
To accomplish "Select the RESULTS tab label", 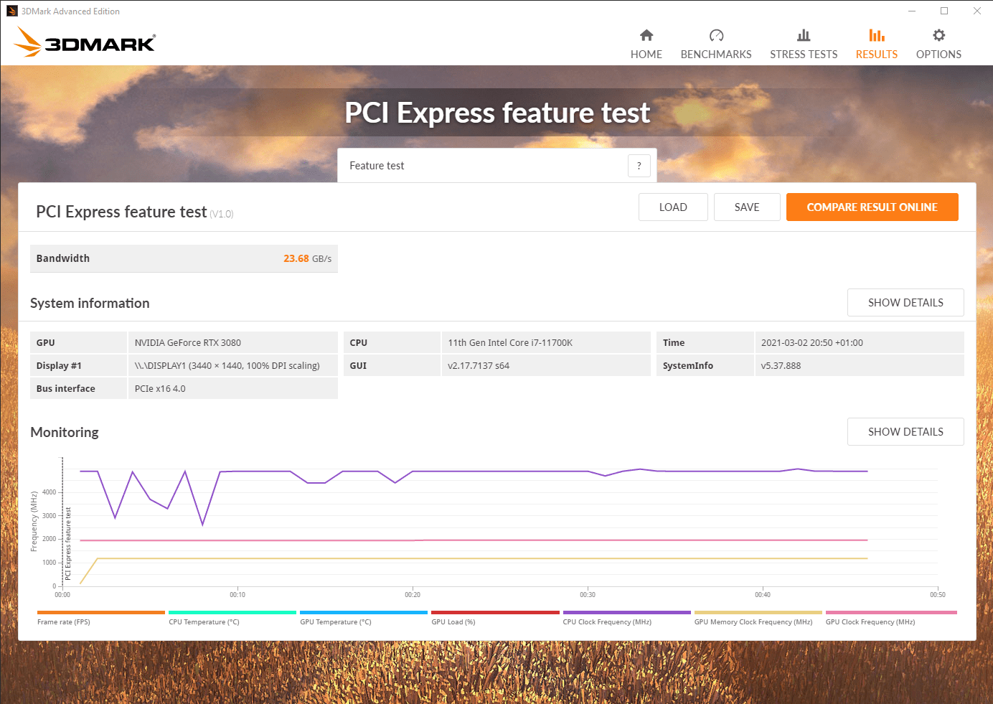I will [x=877, y=55].
